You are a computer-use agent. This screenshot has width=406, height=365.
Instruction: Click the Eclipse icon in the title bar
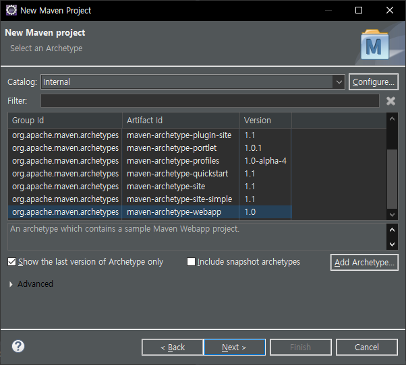coord(11,10)
